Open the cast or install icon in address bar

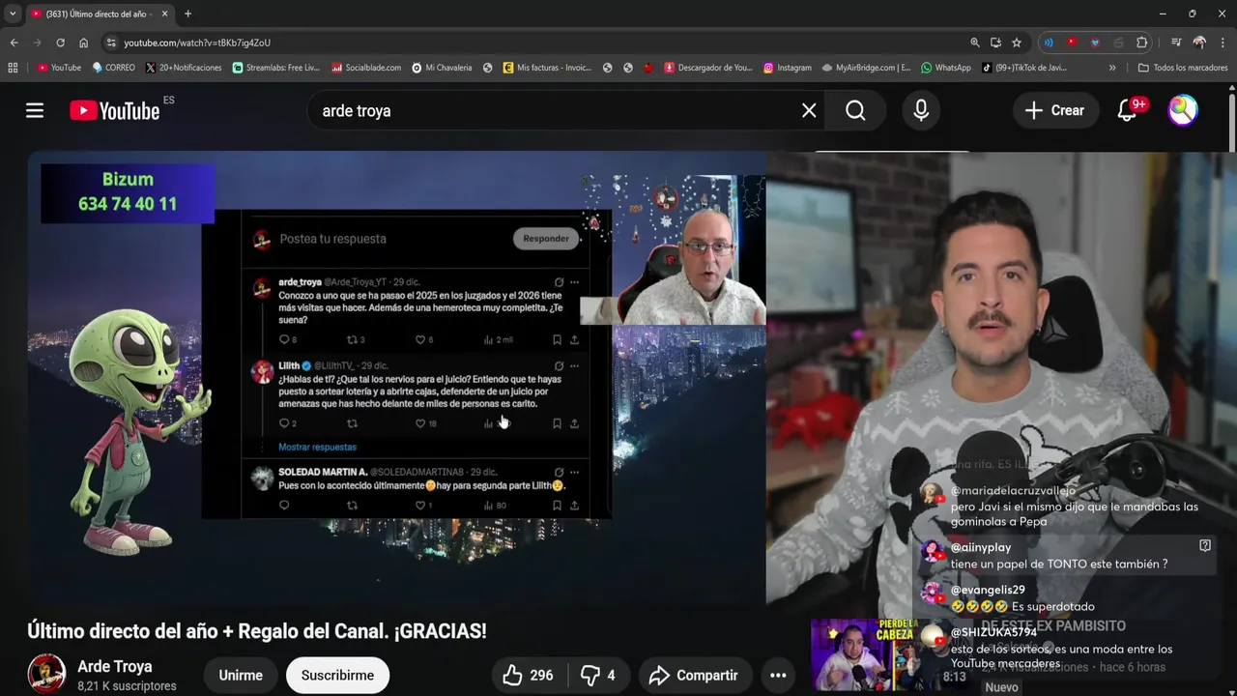(x=995, y=43)
